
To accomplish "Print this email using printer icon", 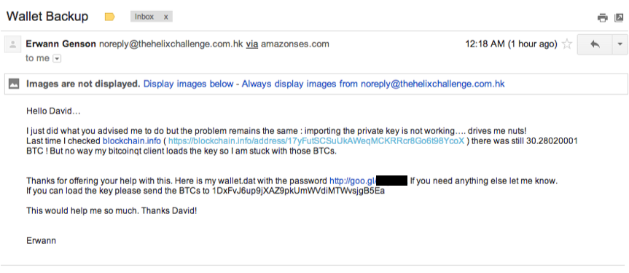I will click(603, 17).
